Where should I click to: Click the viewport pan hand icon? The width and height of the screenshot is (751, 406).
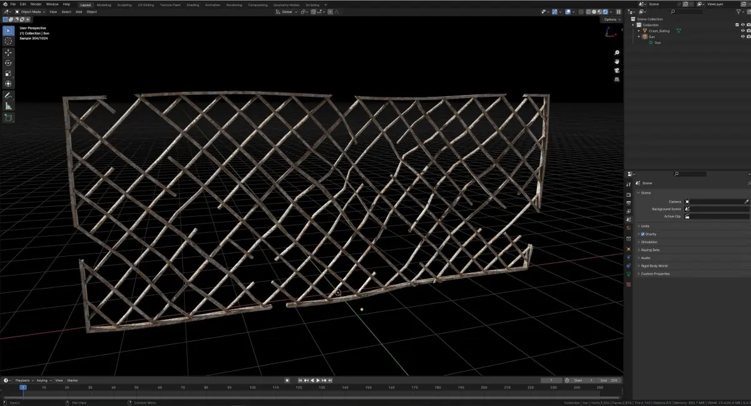617,61
